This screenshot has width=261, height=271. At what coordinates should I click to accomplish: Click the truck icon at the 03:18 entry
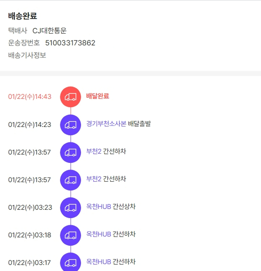pos(71,235)
